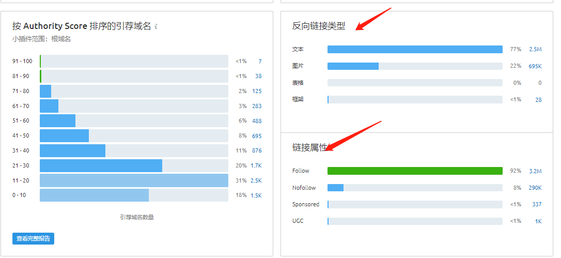Screen dimensions: 561x258
Task: Click the 488 count for 51-60 range
Action: click(x=257, y=121)
